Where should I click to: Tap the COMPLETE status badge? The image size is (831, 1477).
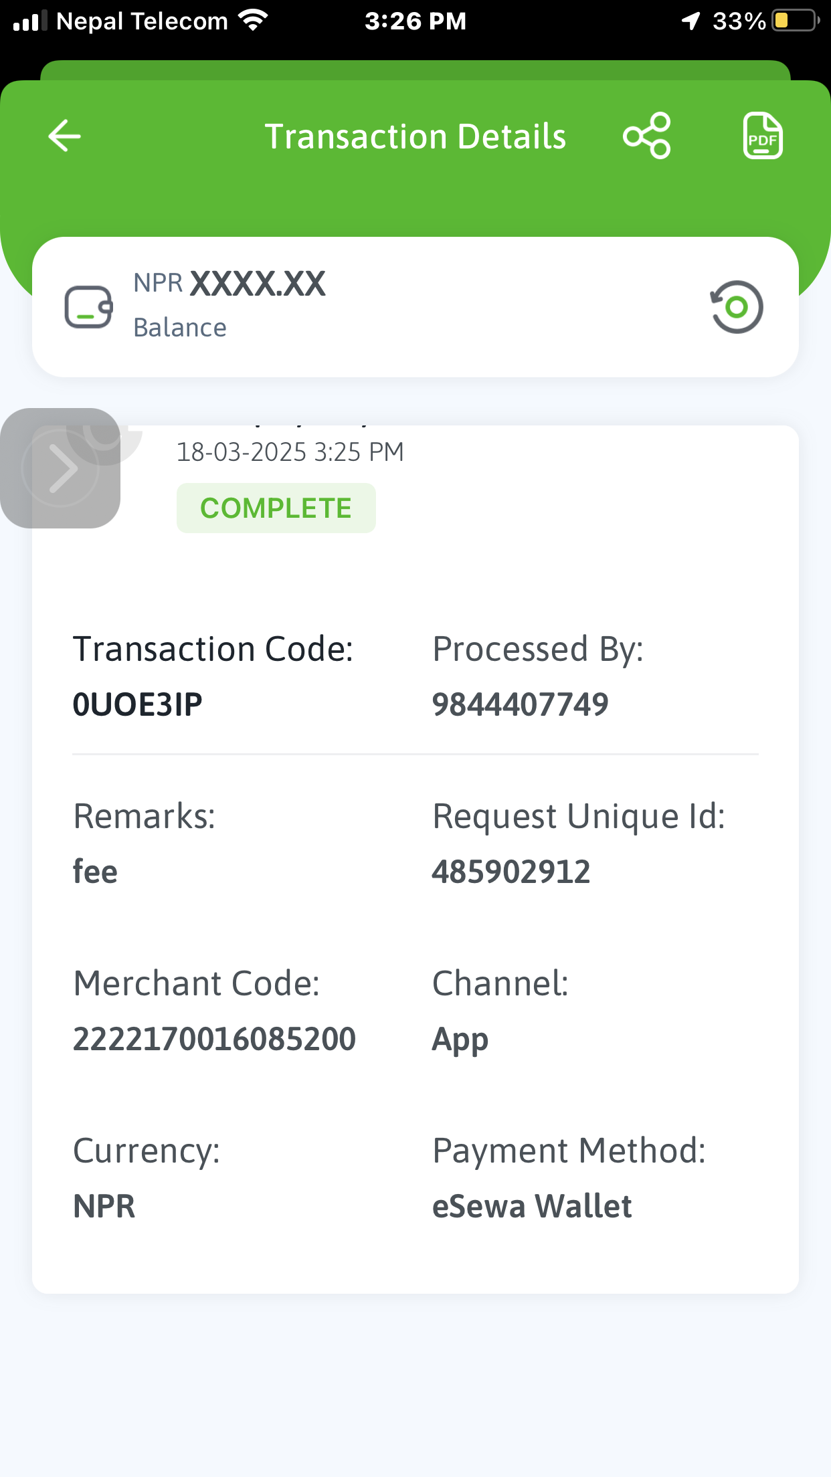276,508
